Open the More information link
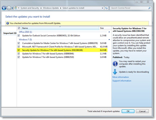The width and height of the screenshot is (156, 120). tap(120, 77)
